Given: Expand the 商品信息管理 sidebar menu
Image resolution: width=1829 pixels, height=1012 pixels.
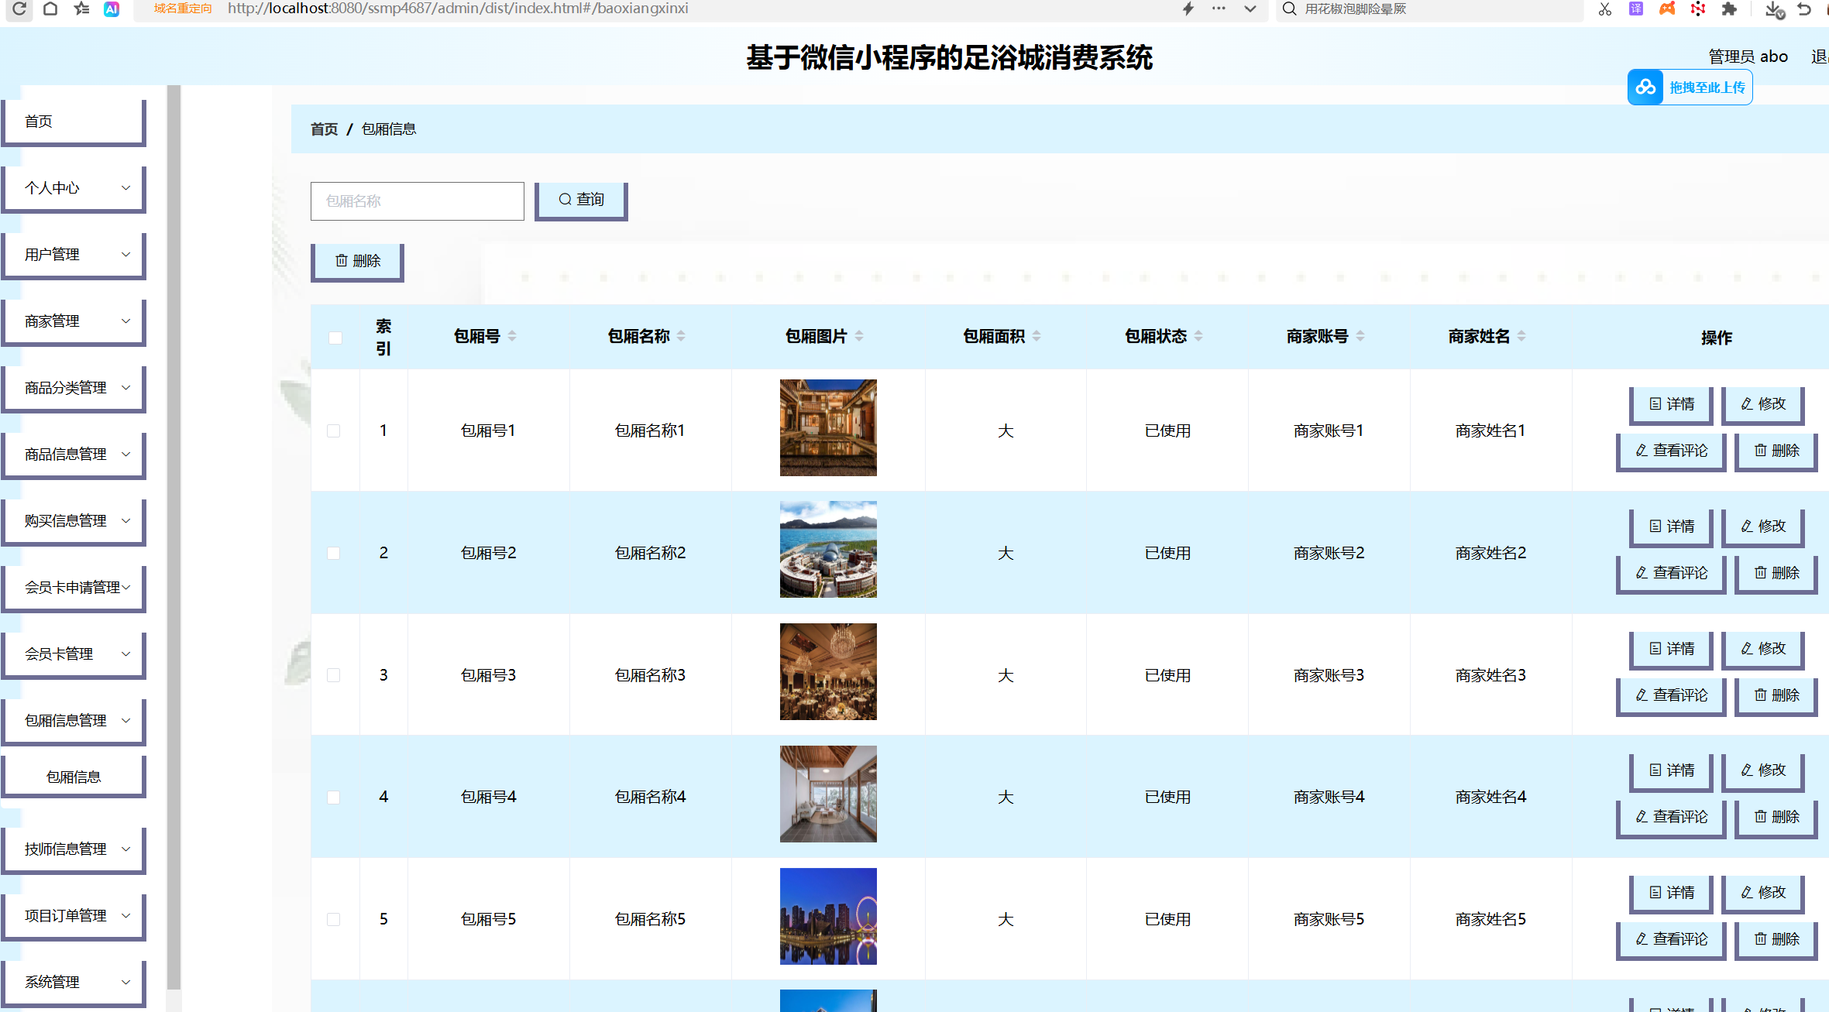Looking at the screenshot, I should 74,455.
